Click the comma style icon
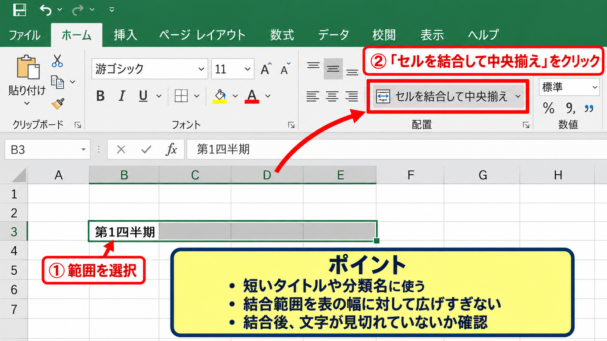Screen dimensions: 607x341 click(570, 108)
